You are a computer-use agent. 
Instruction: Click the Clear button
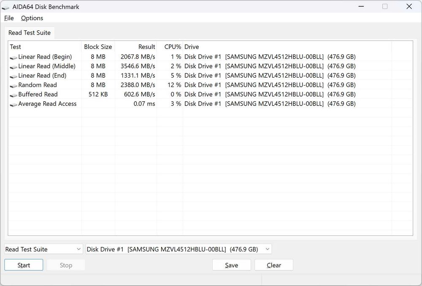coord(274,265)
